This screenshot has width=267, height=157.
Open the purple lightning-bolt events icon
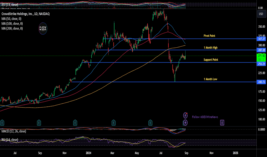[185, 115]
